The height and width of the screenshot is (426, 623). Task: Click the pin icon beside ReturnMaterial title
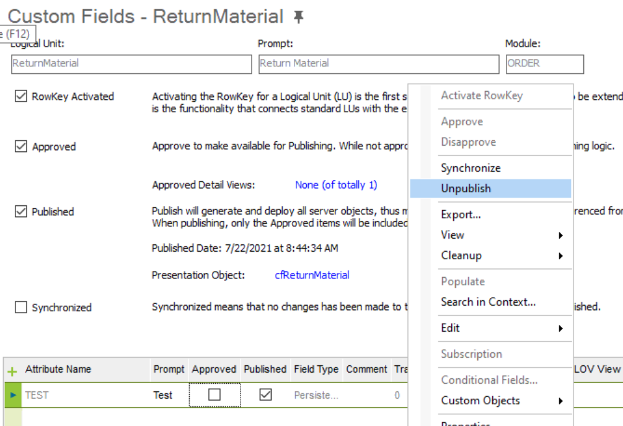(x=298, y=17)
